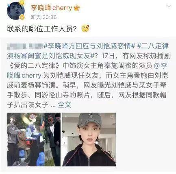Click the thinking-face emoji after the question
Image resolution: width=176 pixels, height=174 pixels.
pos(85,28)
